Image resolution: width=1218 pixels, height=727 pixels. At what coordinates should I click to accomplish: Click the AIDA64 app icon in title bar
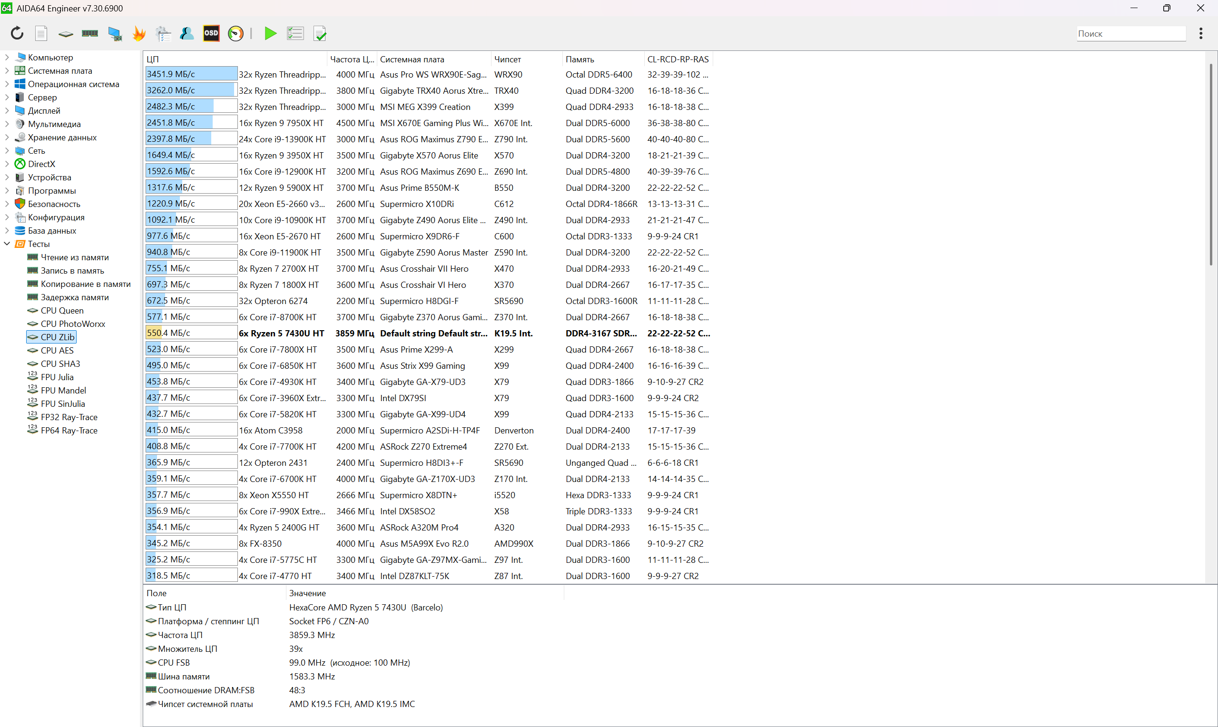(x=7, y=8)
